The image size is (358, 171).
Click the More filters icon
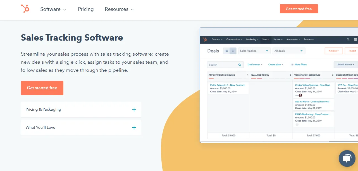coord(292,65)
